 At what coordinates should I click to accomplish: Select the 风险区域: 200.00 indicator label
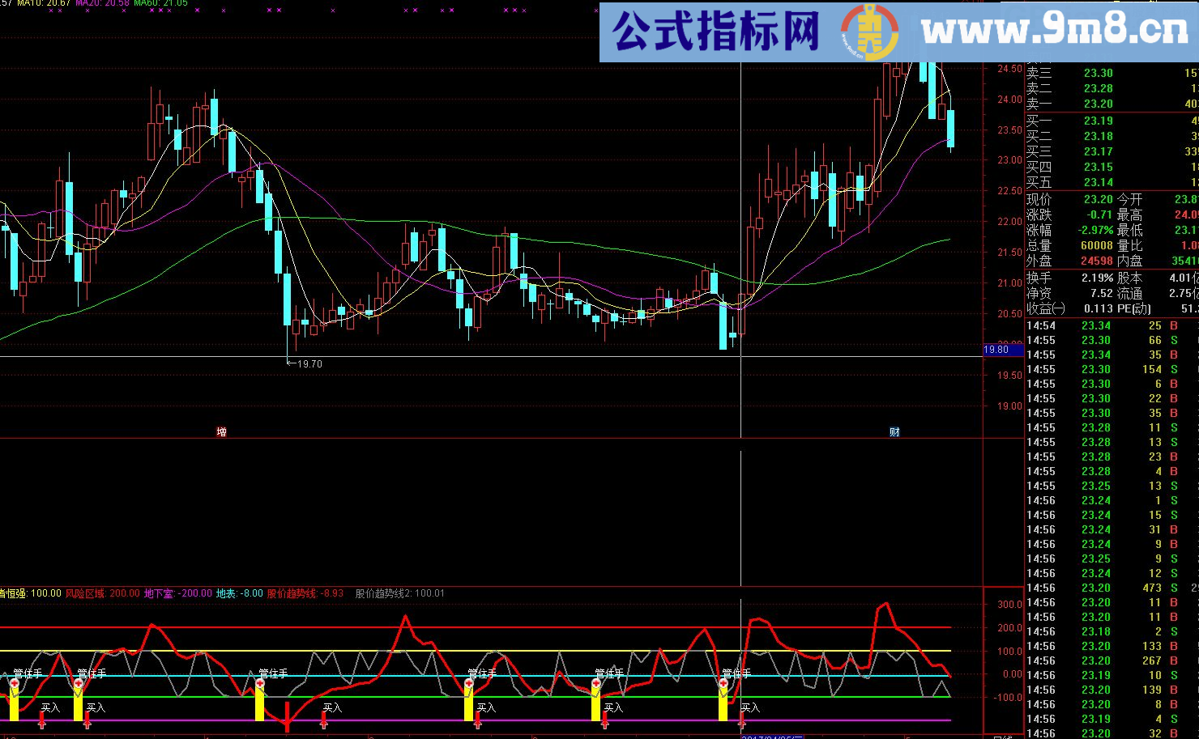tap(102, 593)
